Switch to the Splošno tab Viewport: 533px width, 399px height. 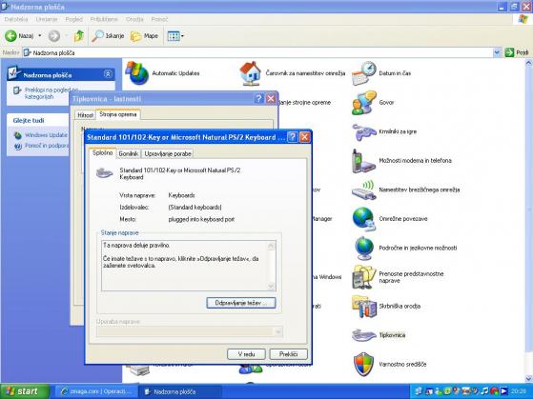[103, 152]
